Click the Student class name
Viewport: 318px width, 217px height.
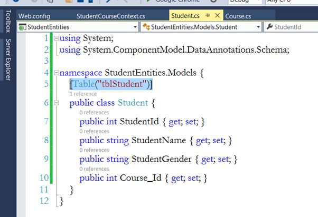pyautogui.click(x=133, y=103)
